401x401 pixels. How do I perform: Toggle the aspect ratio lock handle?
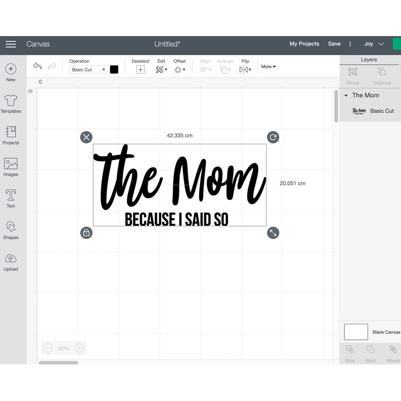pyautogui.click(x=86, y=233)
